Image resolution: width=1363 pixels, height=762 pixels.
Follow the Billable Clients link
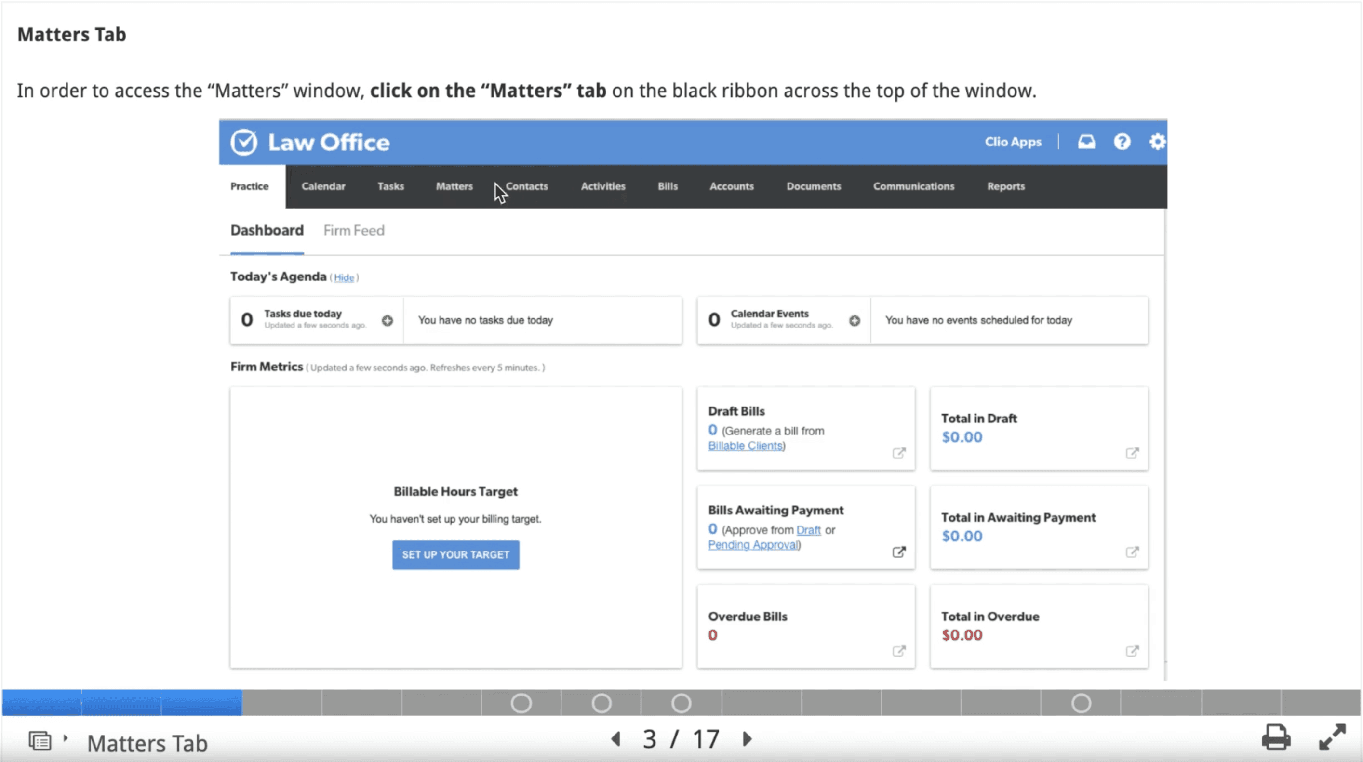point(745,446)
